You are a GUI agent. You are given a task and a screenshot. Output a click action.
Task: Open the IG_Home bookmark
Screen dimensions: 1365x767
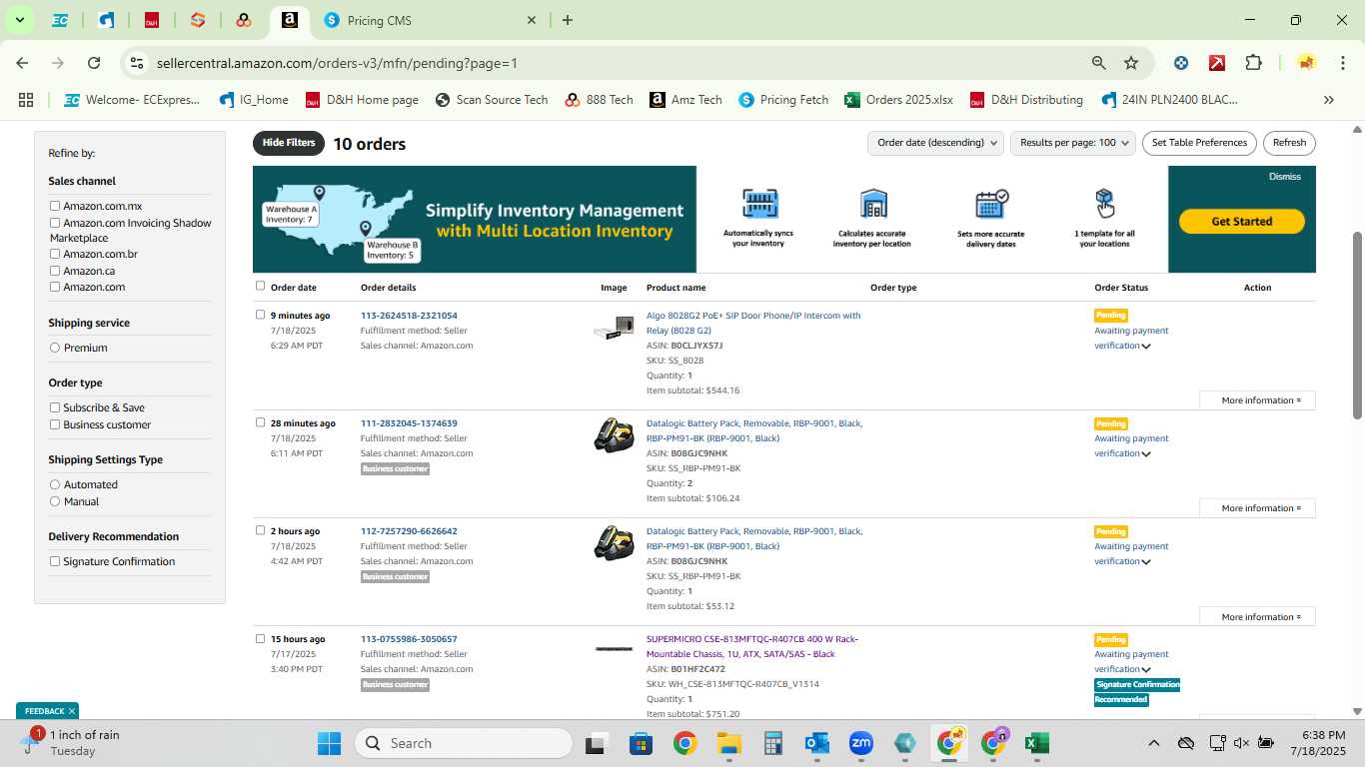point(253,100)
